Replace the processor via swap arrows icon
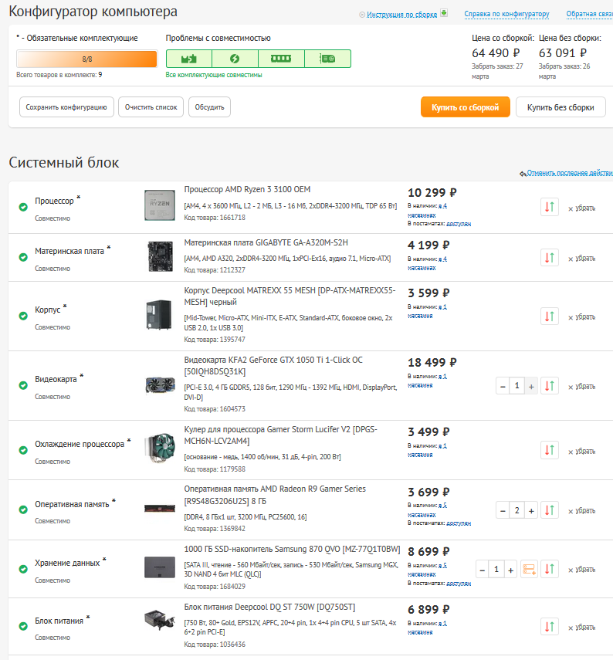Screen dimensions: 613x660 [550, 207]
